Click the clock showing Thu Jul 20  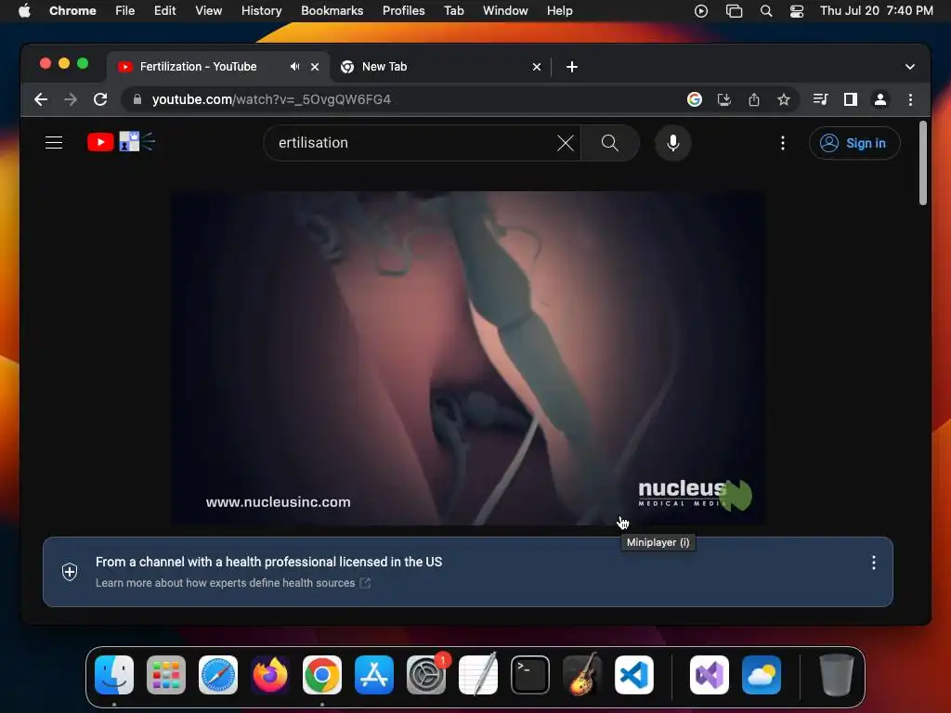tap(877, 11)
